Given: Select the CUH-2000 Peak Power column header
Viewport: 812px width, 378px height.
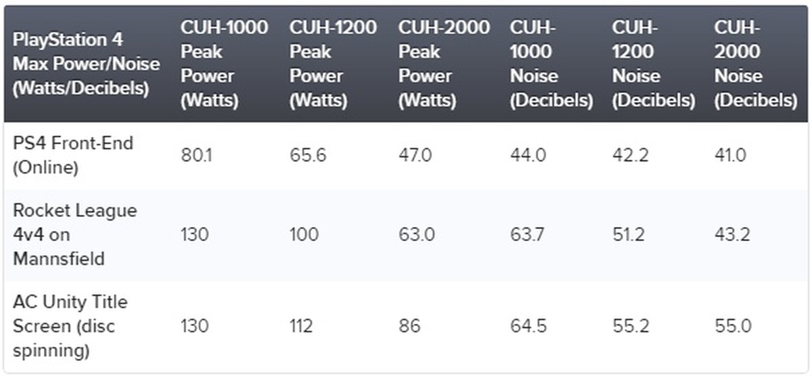Looking at the screenshot, I should [x=443, y=64].
